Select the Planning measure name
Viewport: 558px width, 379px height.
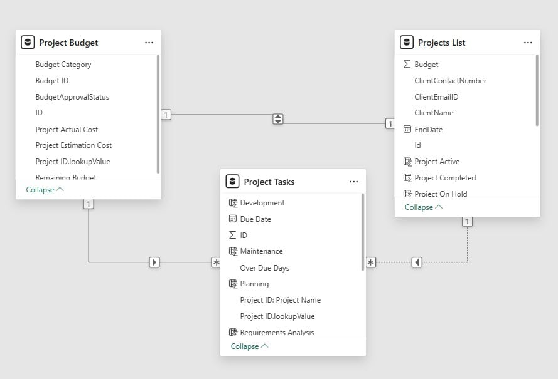coord(254,284)
